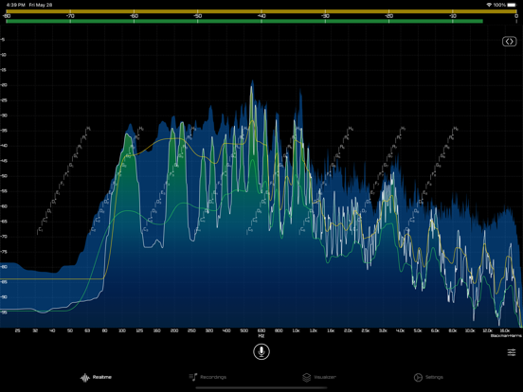
Task: Click the Fri May 28 date in status bar
Action: point(41,5)
